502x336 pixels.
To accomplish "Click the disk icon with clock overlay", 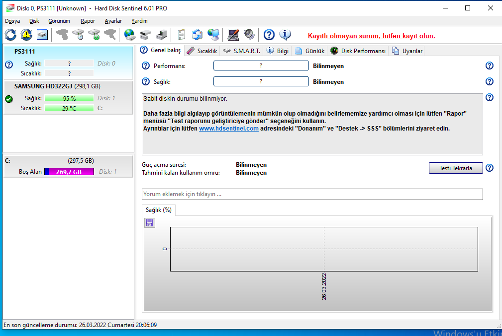I will 78,35.
